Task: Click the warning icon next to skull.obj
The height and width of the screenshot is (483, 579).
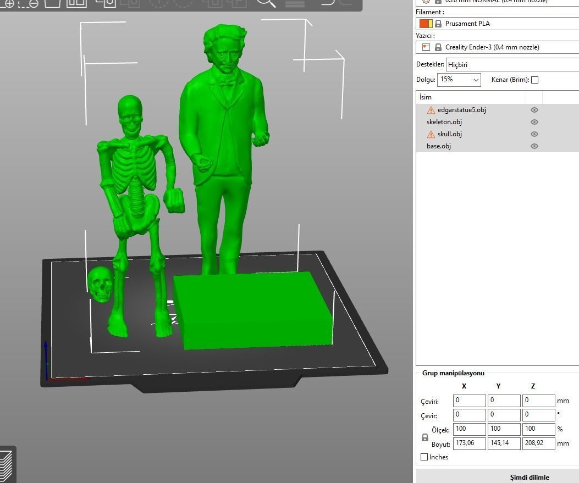Action: pyautogui.click(x=431, y=134)
